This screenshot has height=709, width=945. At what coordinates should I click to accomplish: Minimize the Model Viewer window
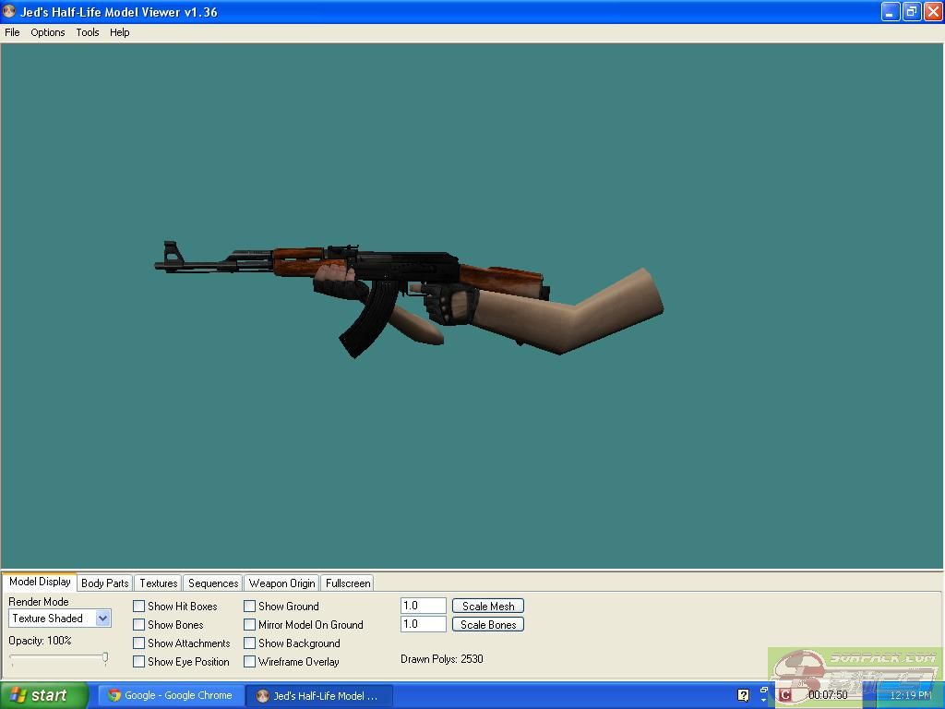891,11
